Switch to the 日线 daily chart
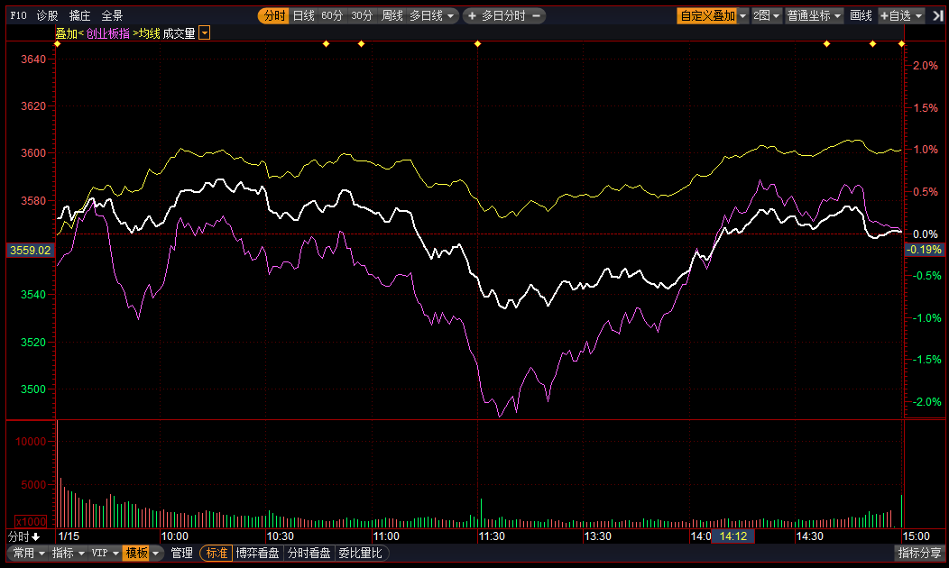 [304, 15]
